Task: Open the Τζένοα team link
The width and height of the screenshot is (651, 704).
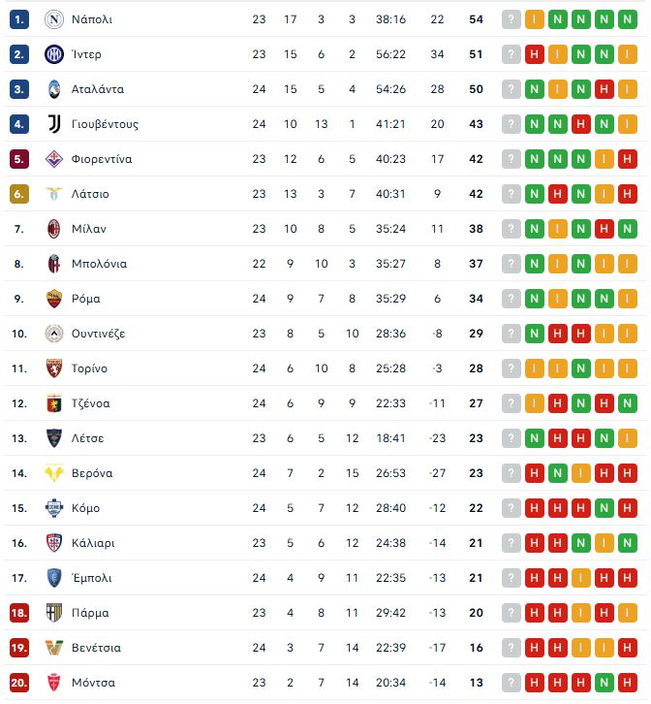Action: 91,403
